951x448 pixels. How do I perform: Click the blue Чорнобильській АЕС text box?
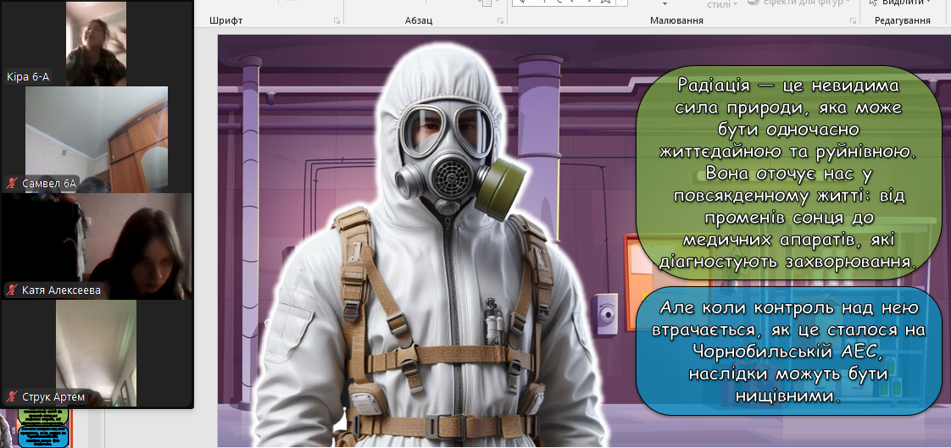(x=789, y=351)
